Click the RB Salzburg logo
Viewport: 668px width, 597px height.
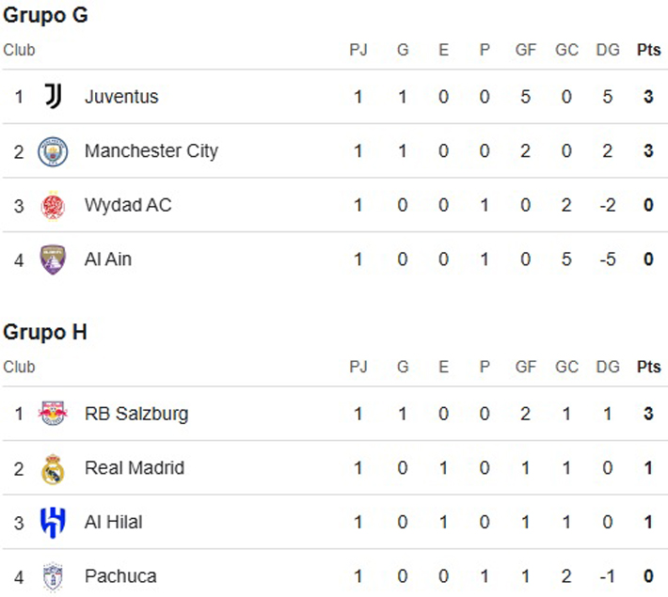tap(53, 413)
